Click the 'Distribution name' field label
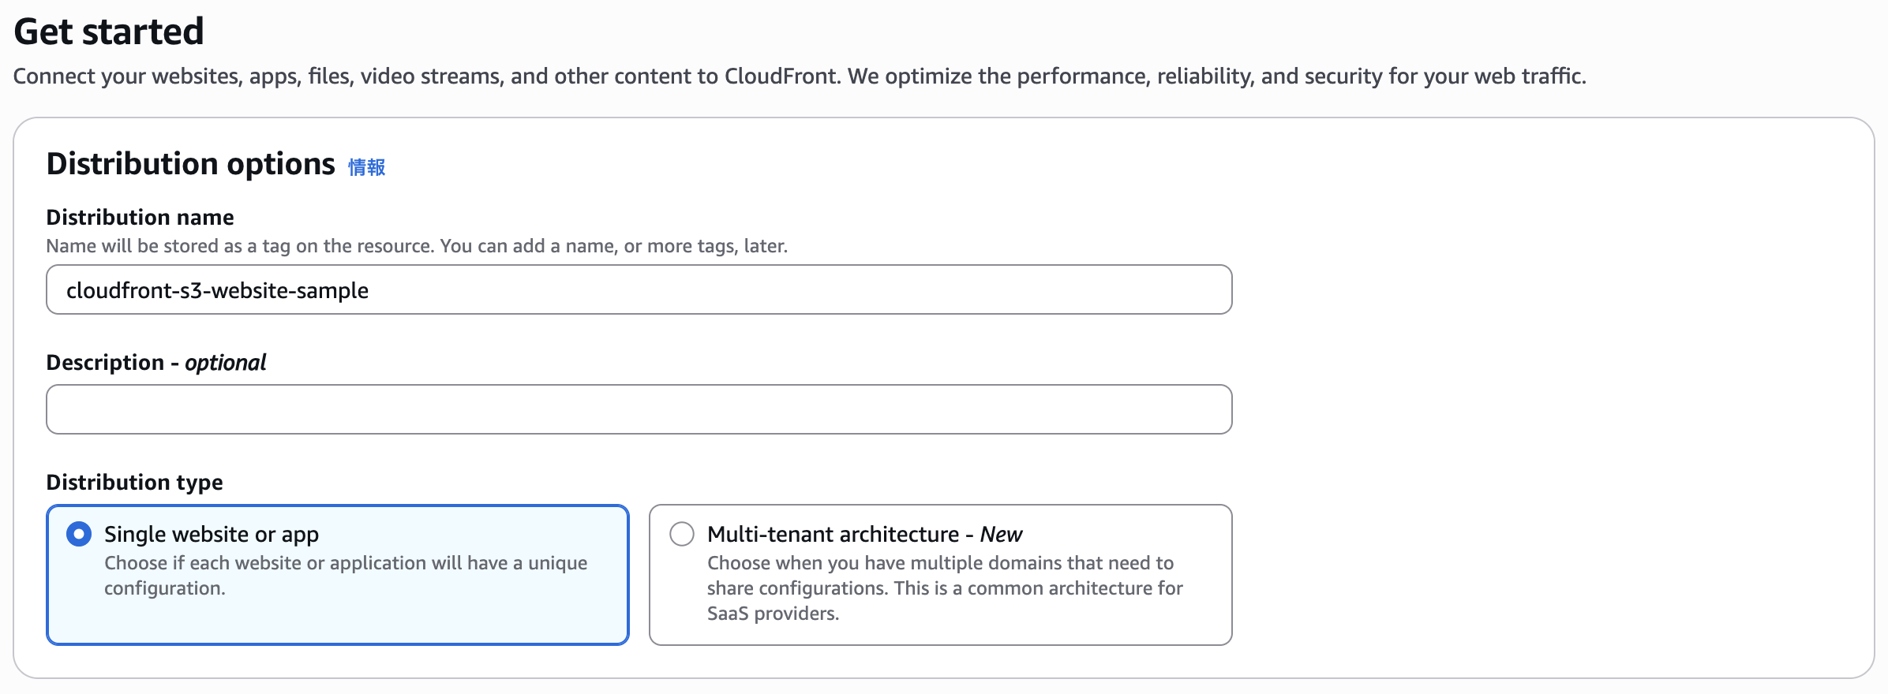Image resolution: width=1888 pixels, height=694 pixels. point(140,217)
